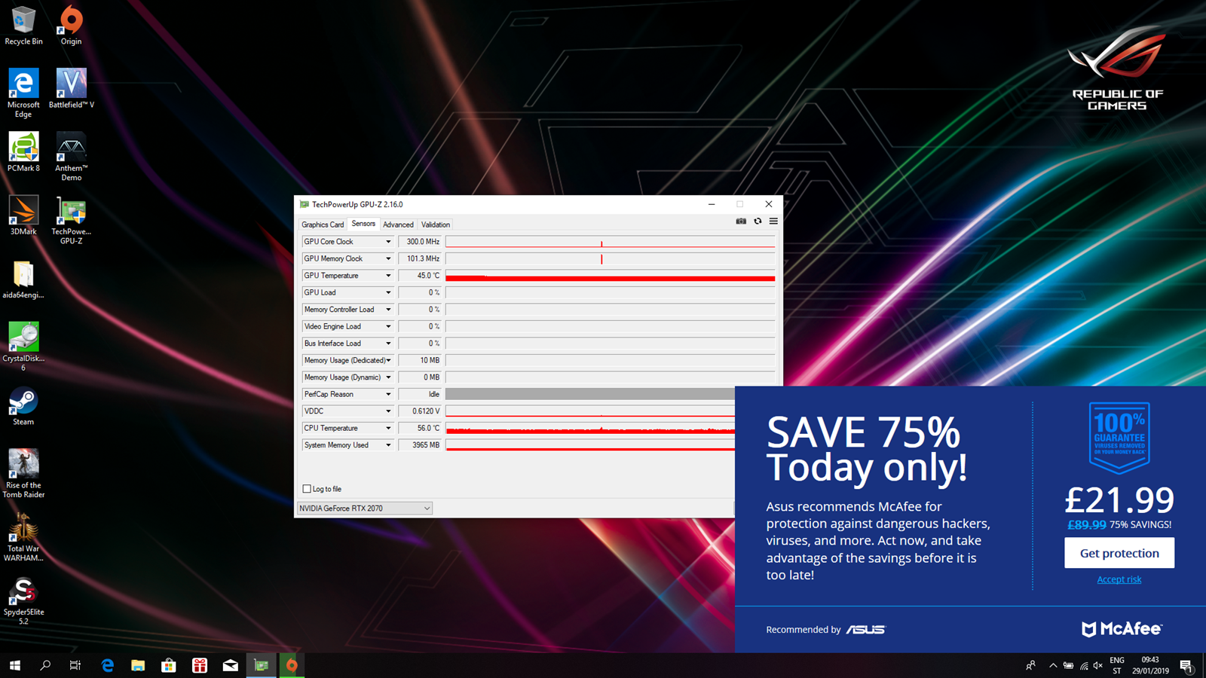
Task: Open the People tray icon
Action: tap(1030, 665)
